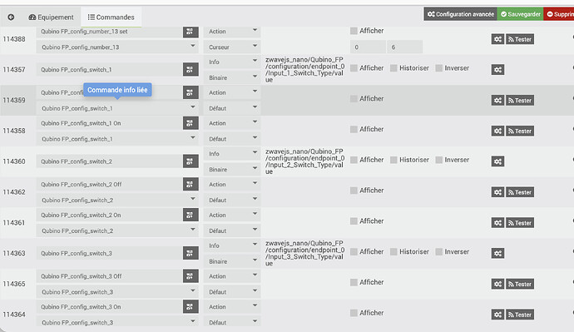Open linked info dropdown in row 114362

(x=117, y=200)
